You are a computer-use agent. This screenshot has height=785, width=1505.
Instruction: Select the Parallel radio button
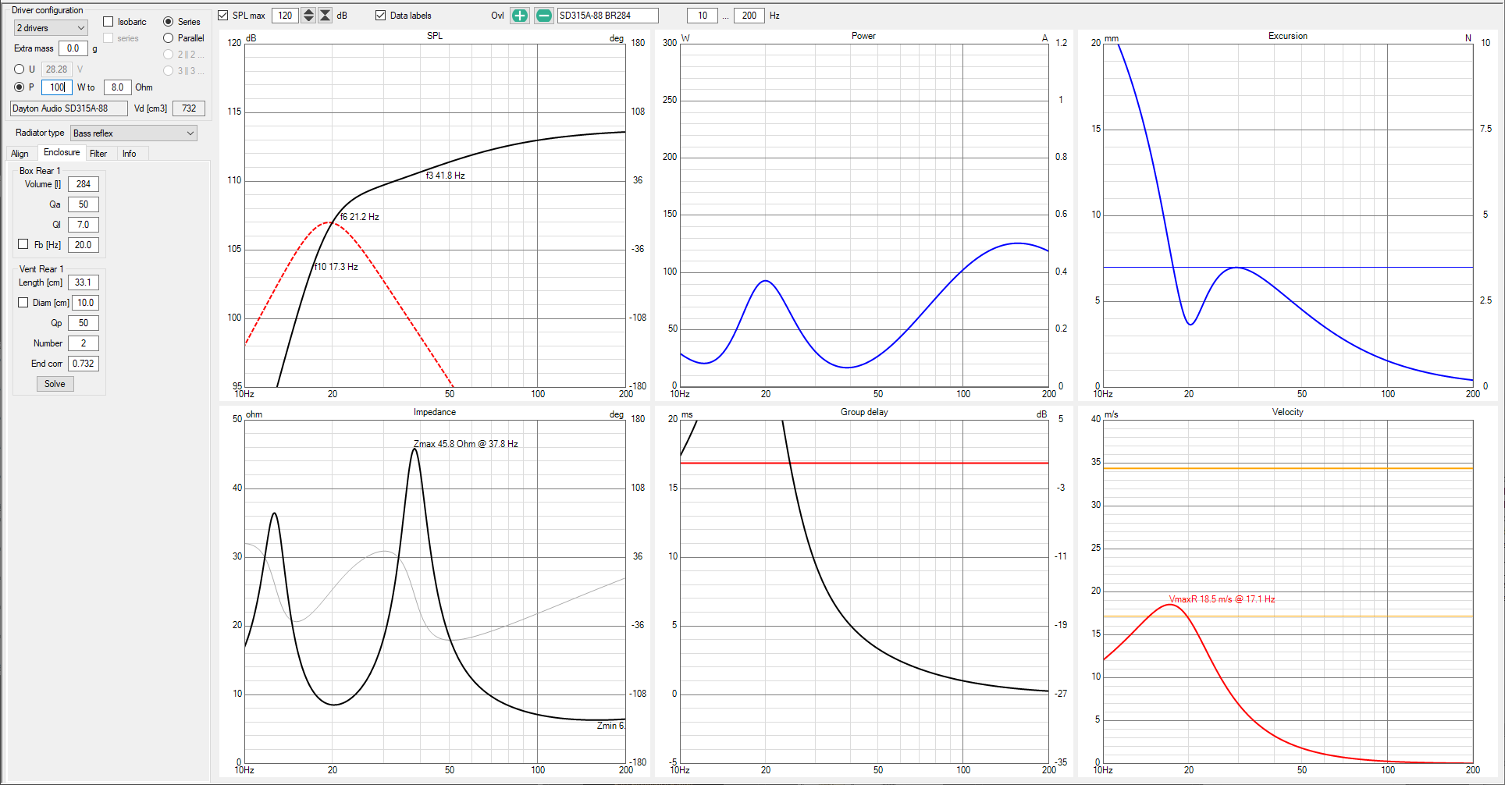tap(168, 38)
